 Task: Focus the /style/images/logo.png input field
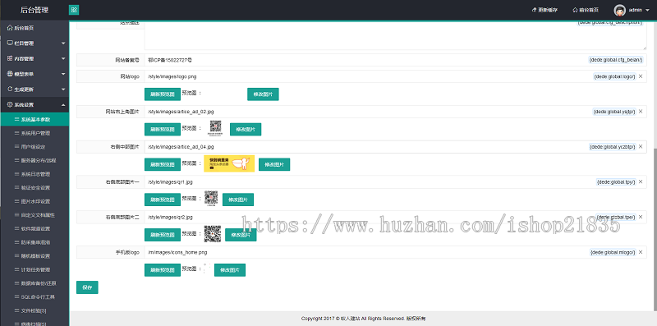395,76
